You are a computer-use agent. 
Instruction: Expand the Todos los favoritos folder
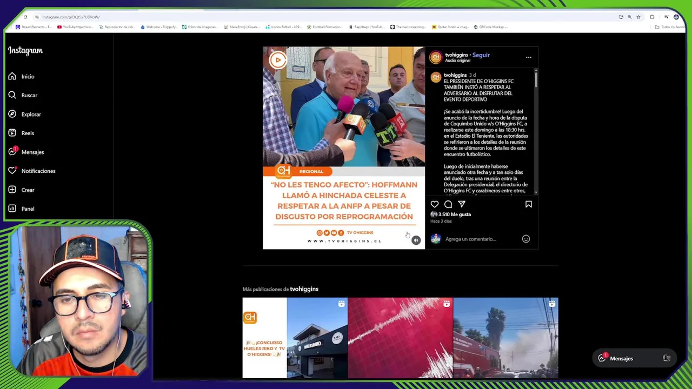pos(669,27)
